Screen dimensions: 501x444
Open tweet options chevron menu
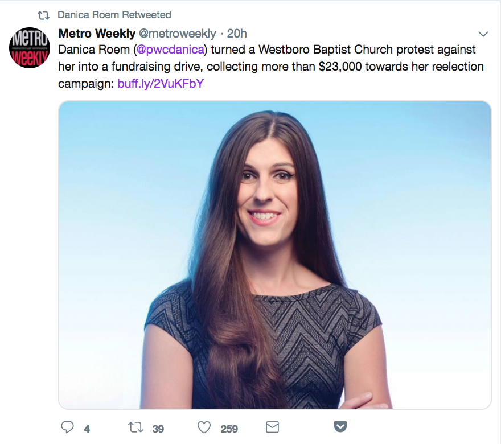click(483, 34)
